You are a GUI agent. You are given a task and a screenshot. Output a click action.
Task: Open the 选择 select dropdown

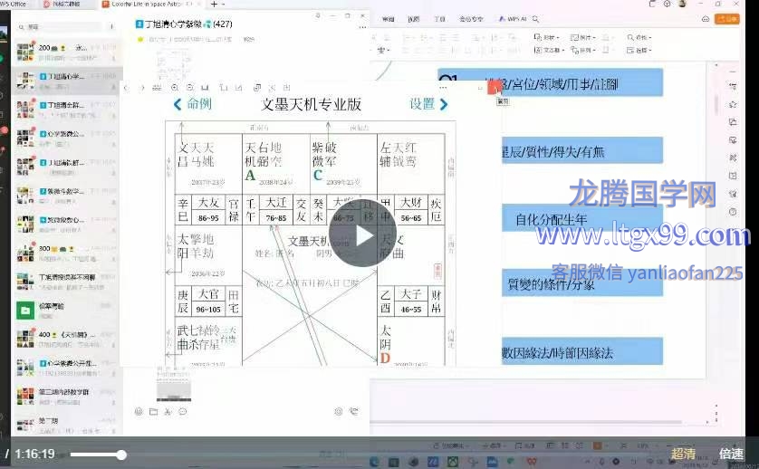639,50
